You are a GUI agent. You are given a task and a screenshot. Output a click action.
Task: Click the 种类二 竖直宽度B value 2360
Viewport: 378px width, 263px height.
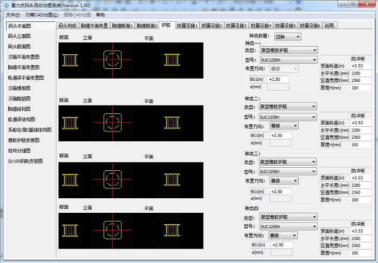click(x=361, y=137)
